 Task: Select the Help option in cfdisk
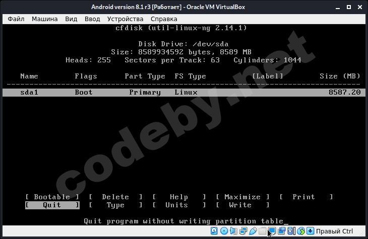point(179,197)
